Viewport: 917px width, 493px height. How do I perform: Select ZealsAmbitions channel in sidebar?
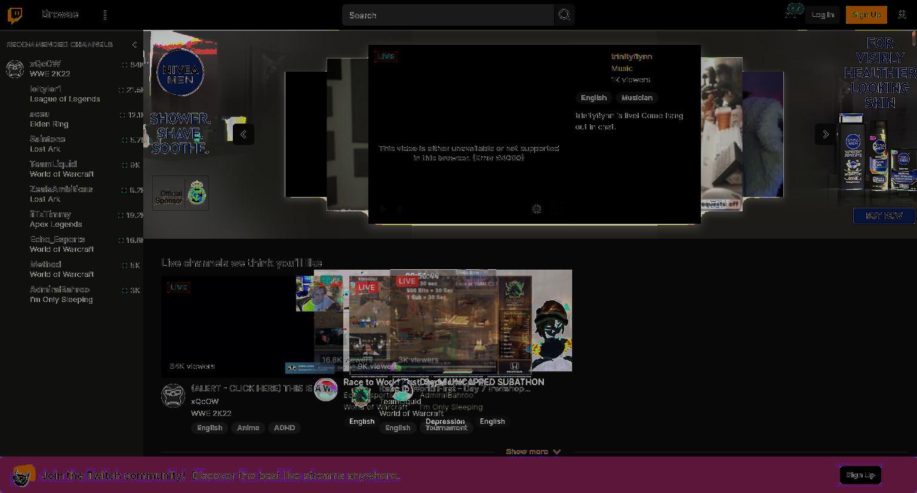coord(72,194)
